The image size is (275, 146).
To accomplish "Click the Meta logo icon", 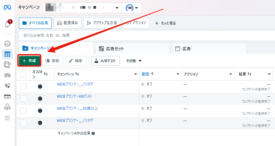I will click(x=7, y=8).
